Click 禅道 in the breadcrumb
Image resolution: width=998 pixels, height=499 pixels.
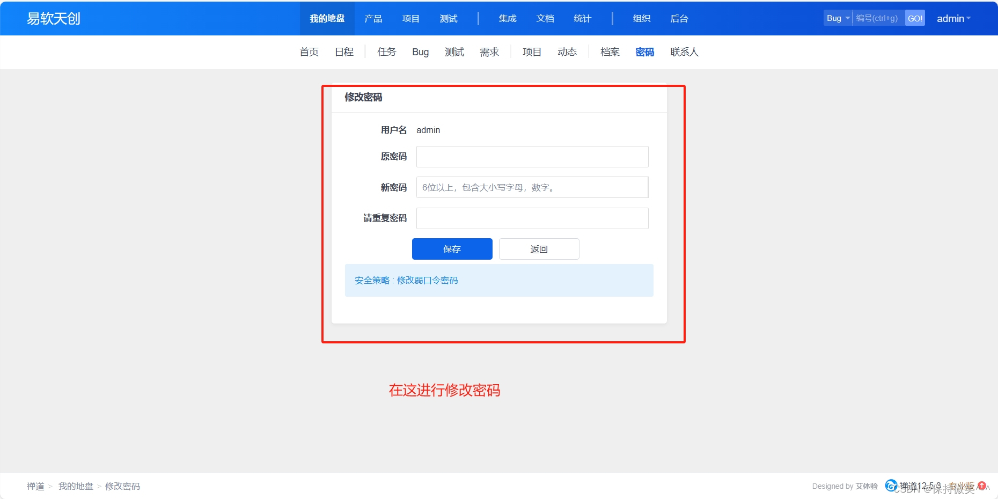point(36,486)
